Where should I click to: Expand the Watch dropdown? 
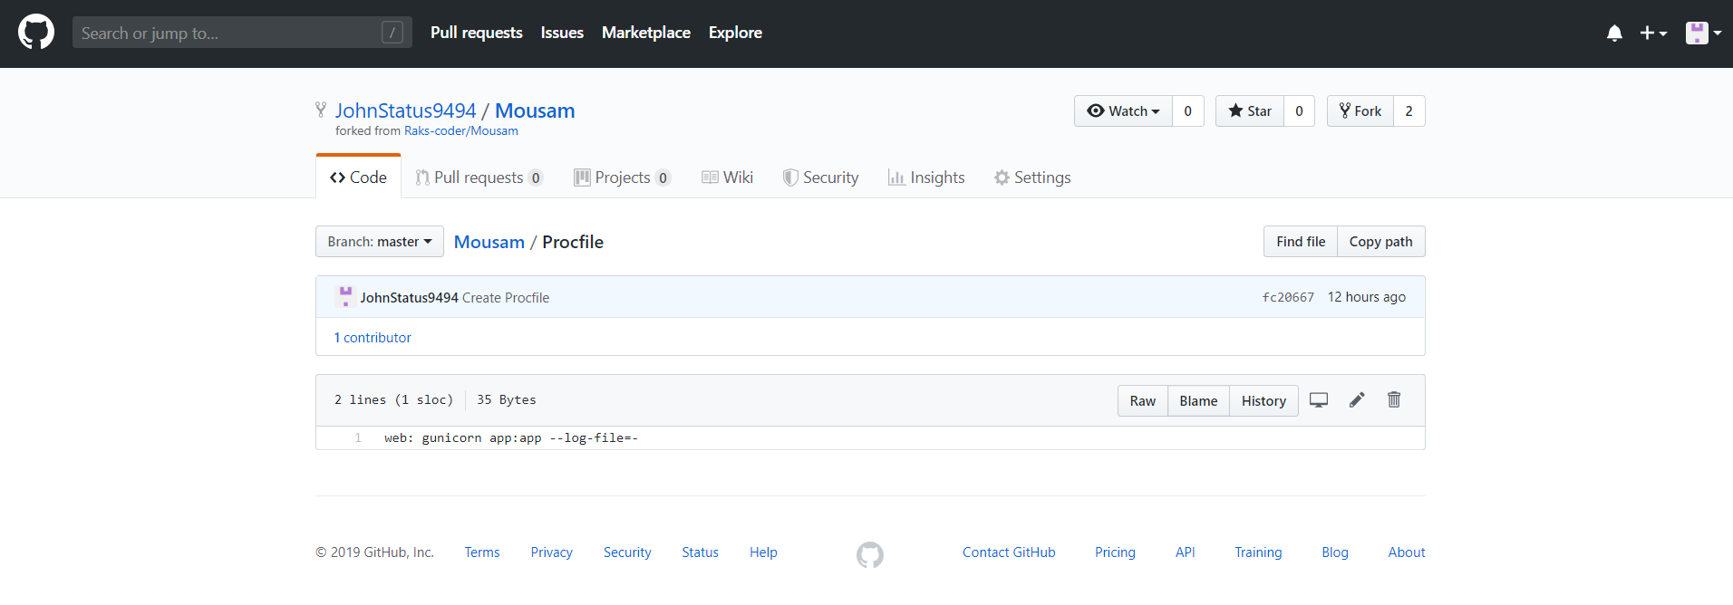click(1123, 110)
